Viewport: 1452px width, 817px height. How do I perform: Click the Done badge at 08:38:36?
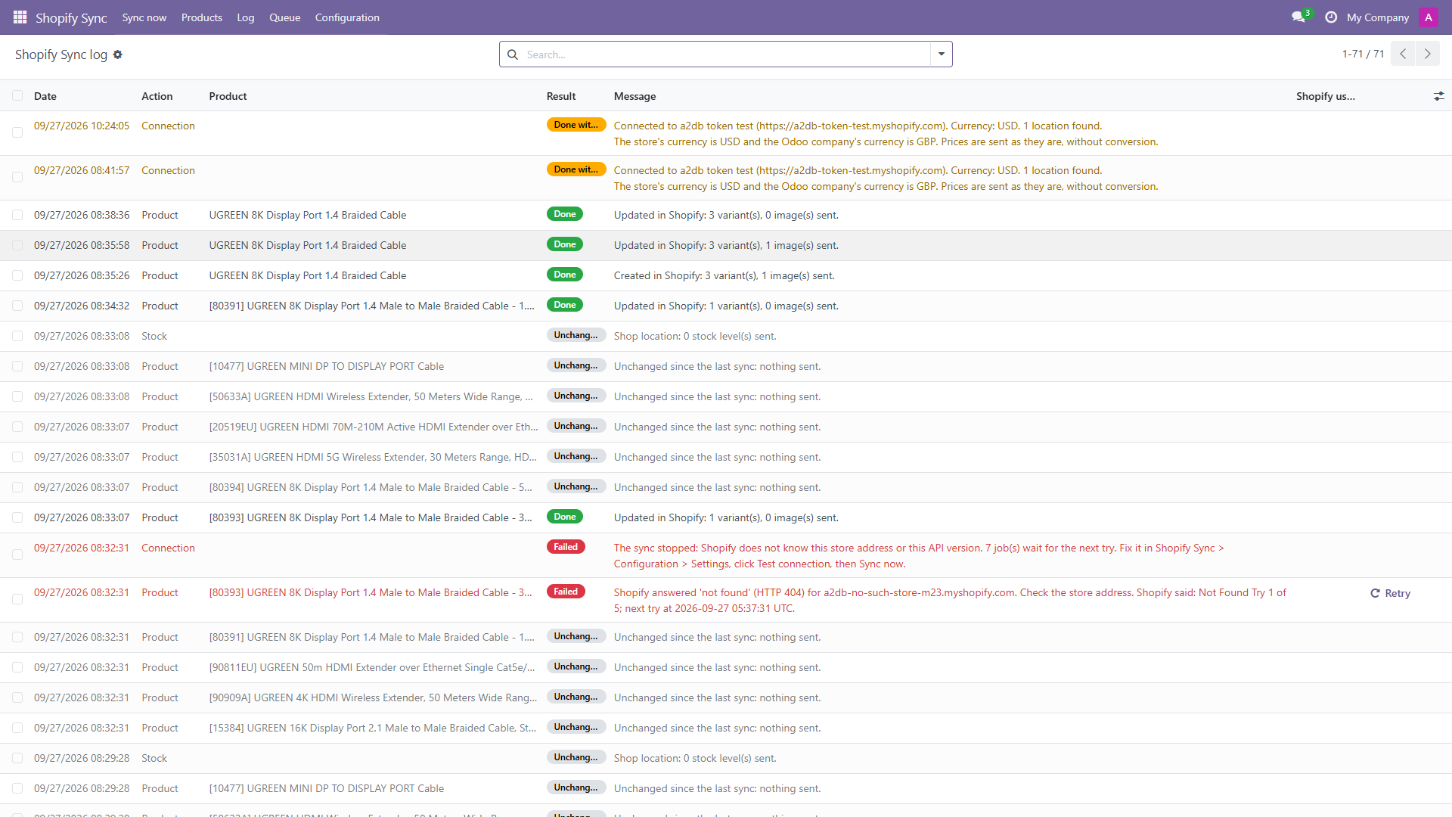tap(565, 214)
